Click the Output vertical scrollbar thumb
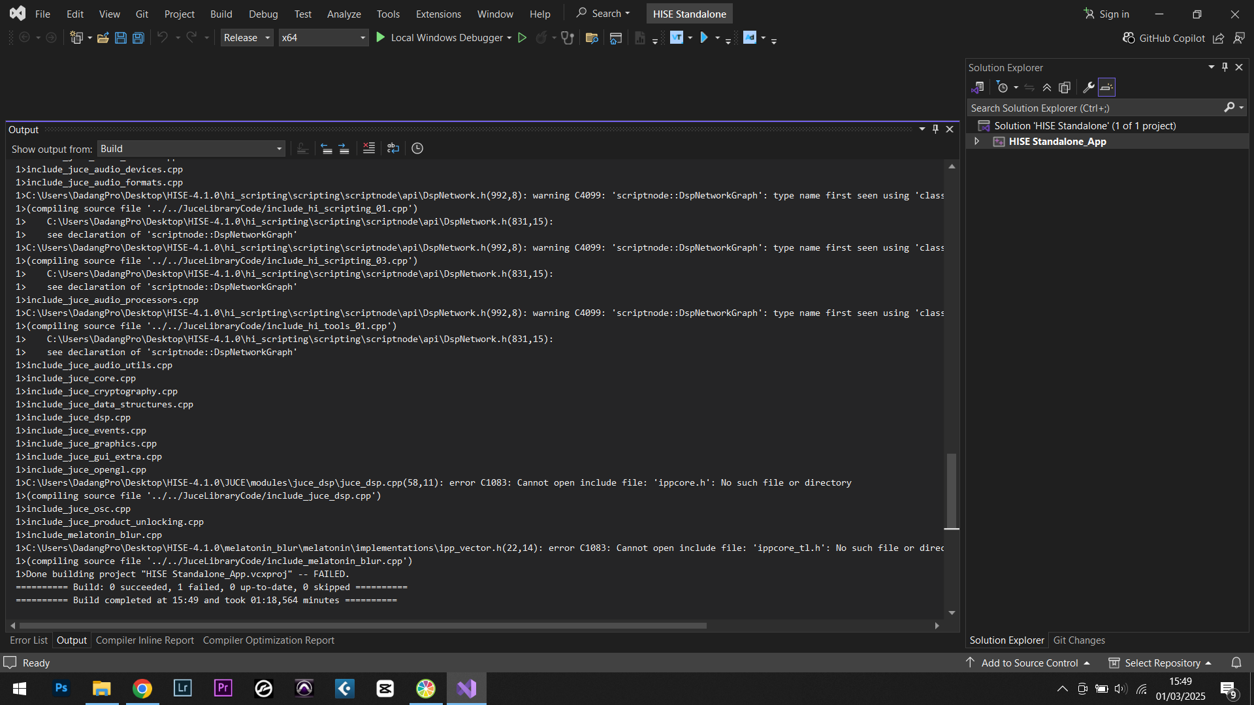The width and height of the screenshot is (1254, 705). coord(952,491)
